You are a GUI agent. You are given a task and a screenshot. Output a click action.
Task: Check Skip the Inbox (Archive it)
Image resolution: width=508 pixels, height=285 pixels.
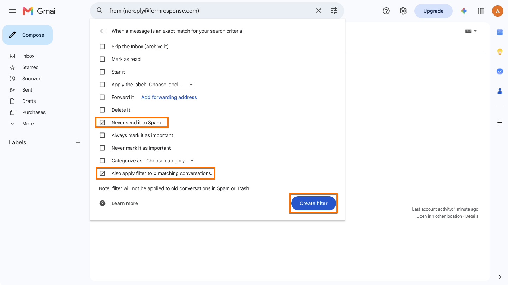click(102, 47)
